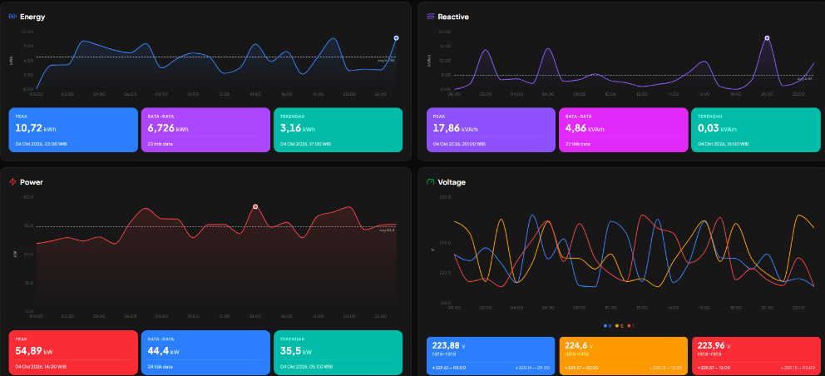
Task: Open the Power PEAK 54,89 kW card
Action: (x=73, y=353)
